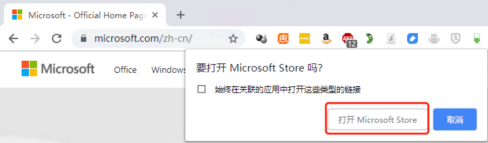Click the green phone extension icon

[369, 39]
